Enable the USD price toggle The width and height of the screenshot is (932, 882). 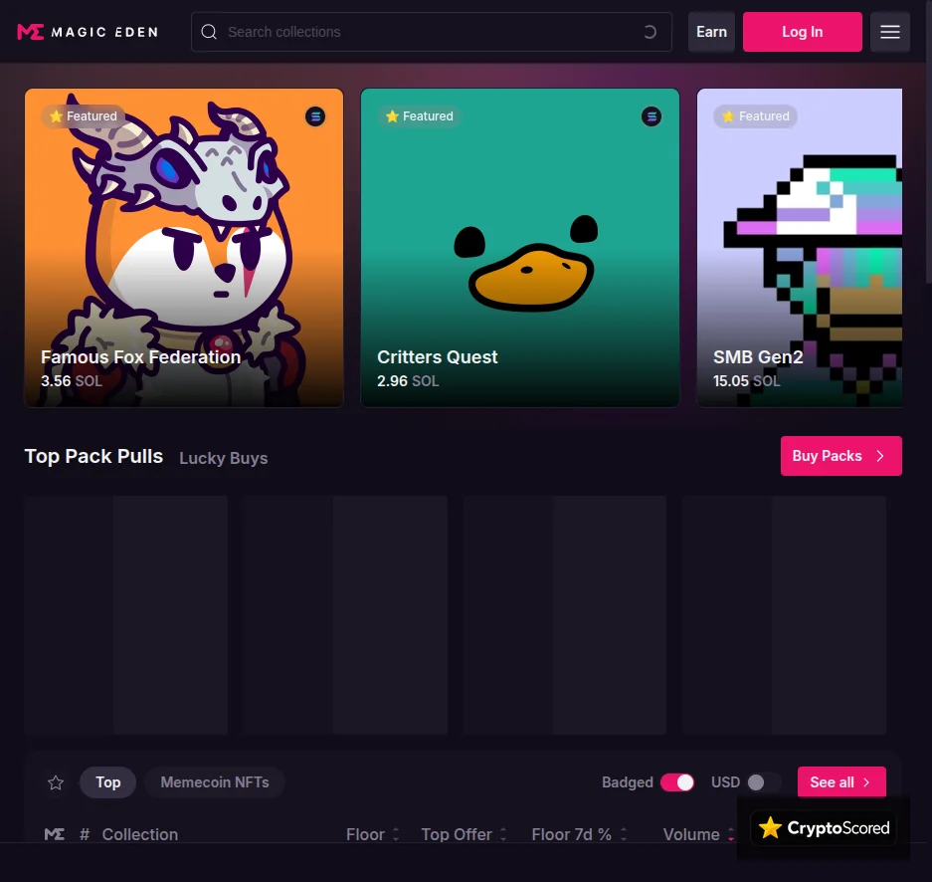(x=764, y=782)
